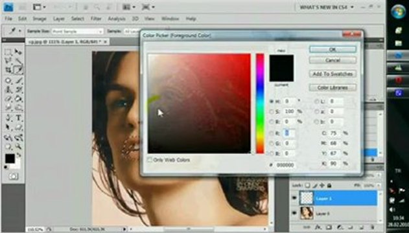Select the Eyedropper tool in the toolbox

coord(18,70)
